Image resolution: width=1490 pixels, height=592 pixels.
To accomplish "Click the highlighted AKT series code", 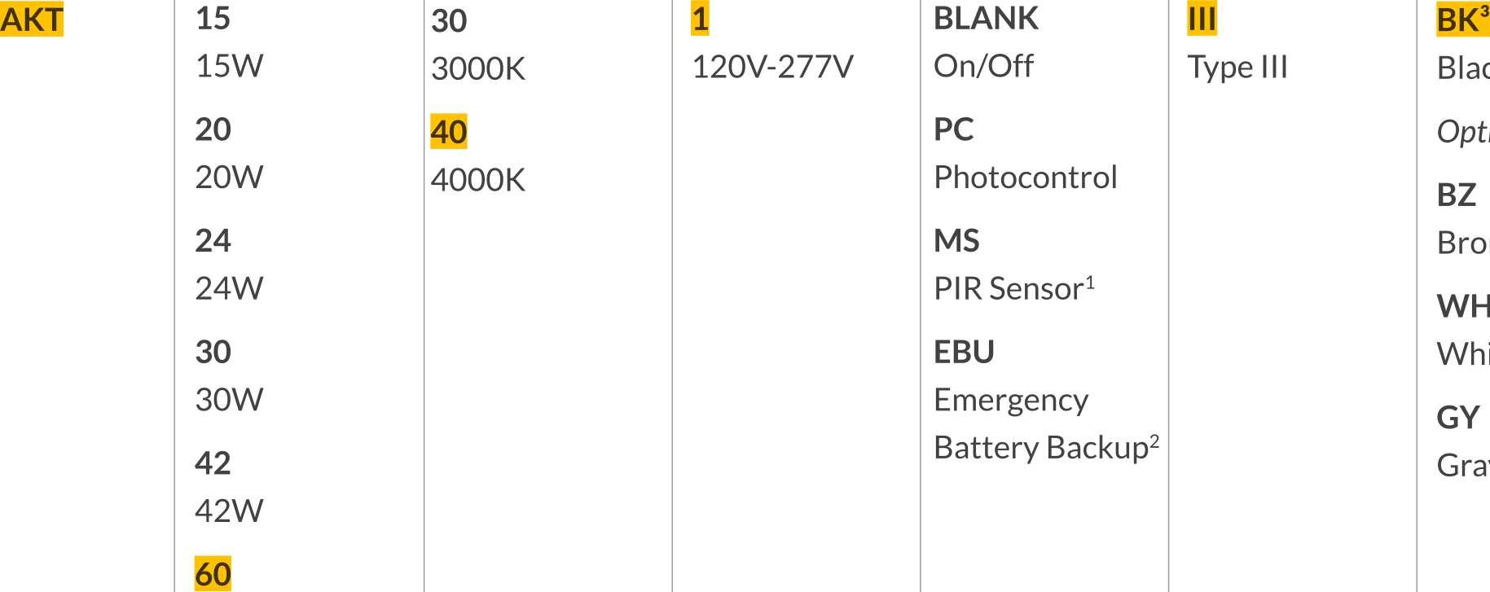I will click(32, 20).
